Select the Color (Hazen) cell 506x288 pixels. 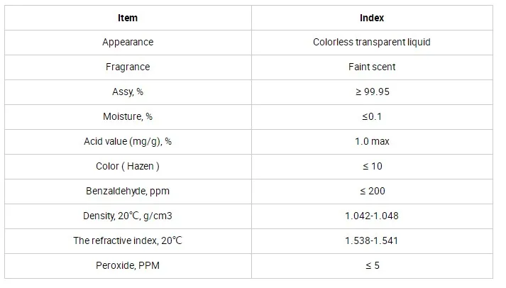tap(128, 166)
